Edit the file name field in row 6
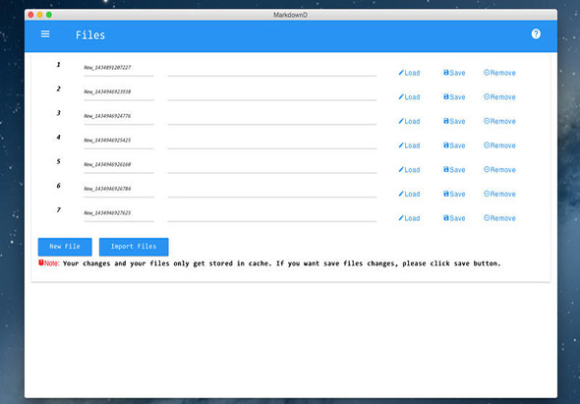This screenshot has width=580, height=404. point(119,190)
